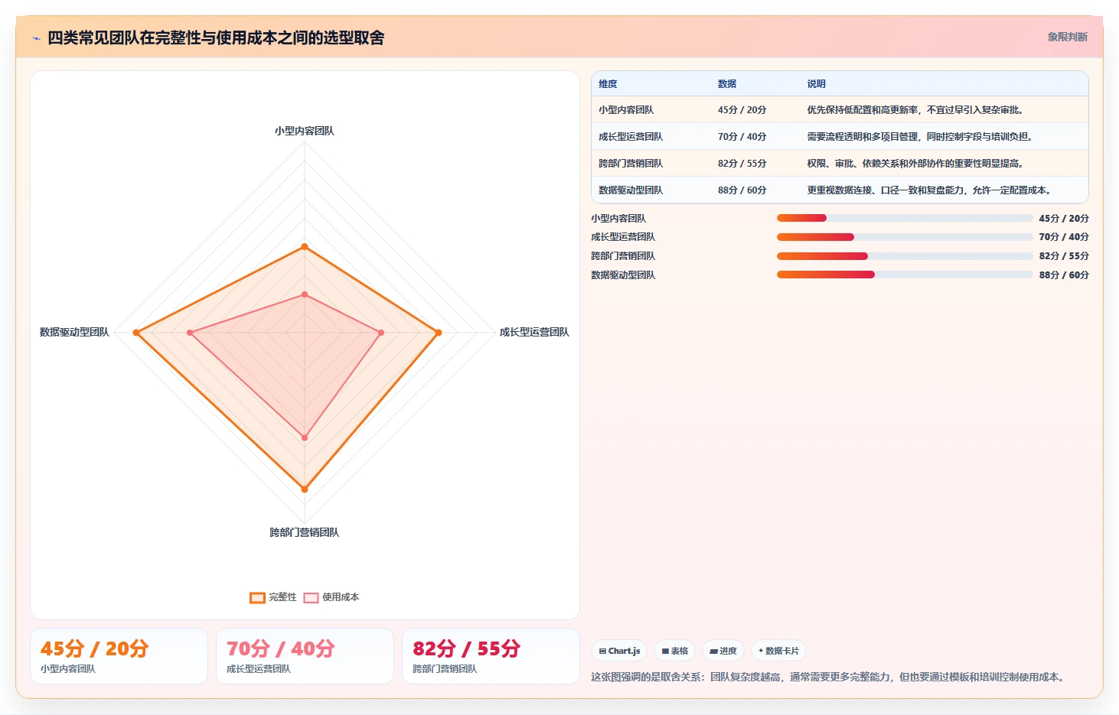Click the 70分 / 40分 stat card
1119x715 pixels.
coord(305,656)
